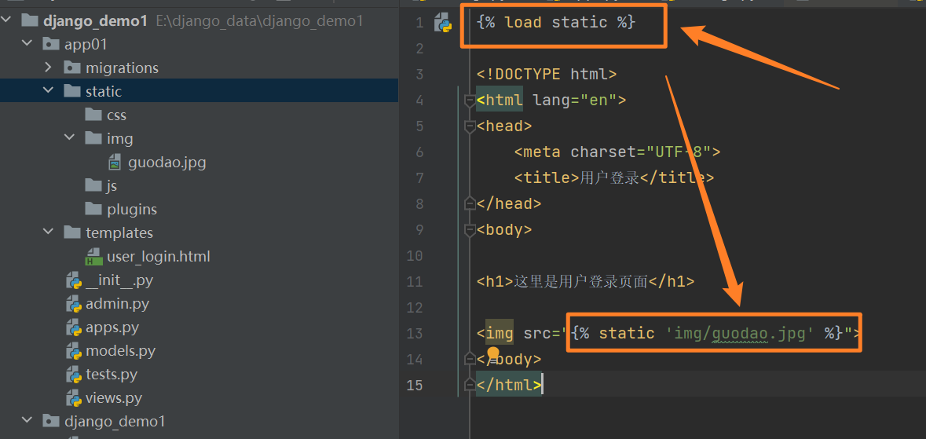This screenshot has height=439, width=926.
Task: Click the css folder icon
Action: click(93, 115)
